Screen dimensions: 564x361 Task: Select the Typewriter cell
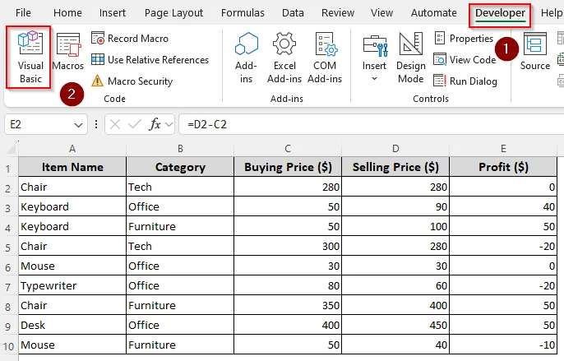tap(72, 286)
